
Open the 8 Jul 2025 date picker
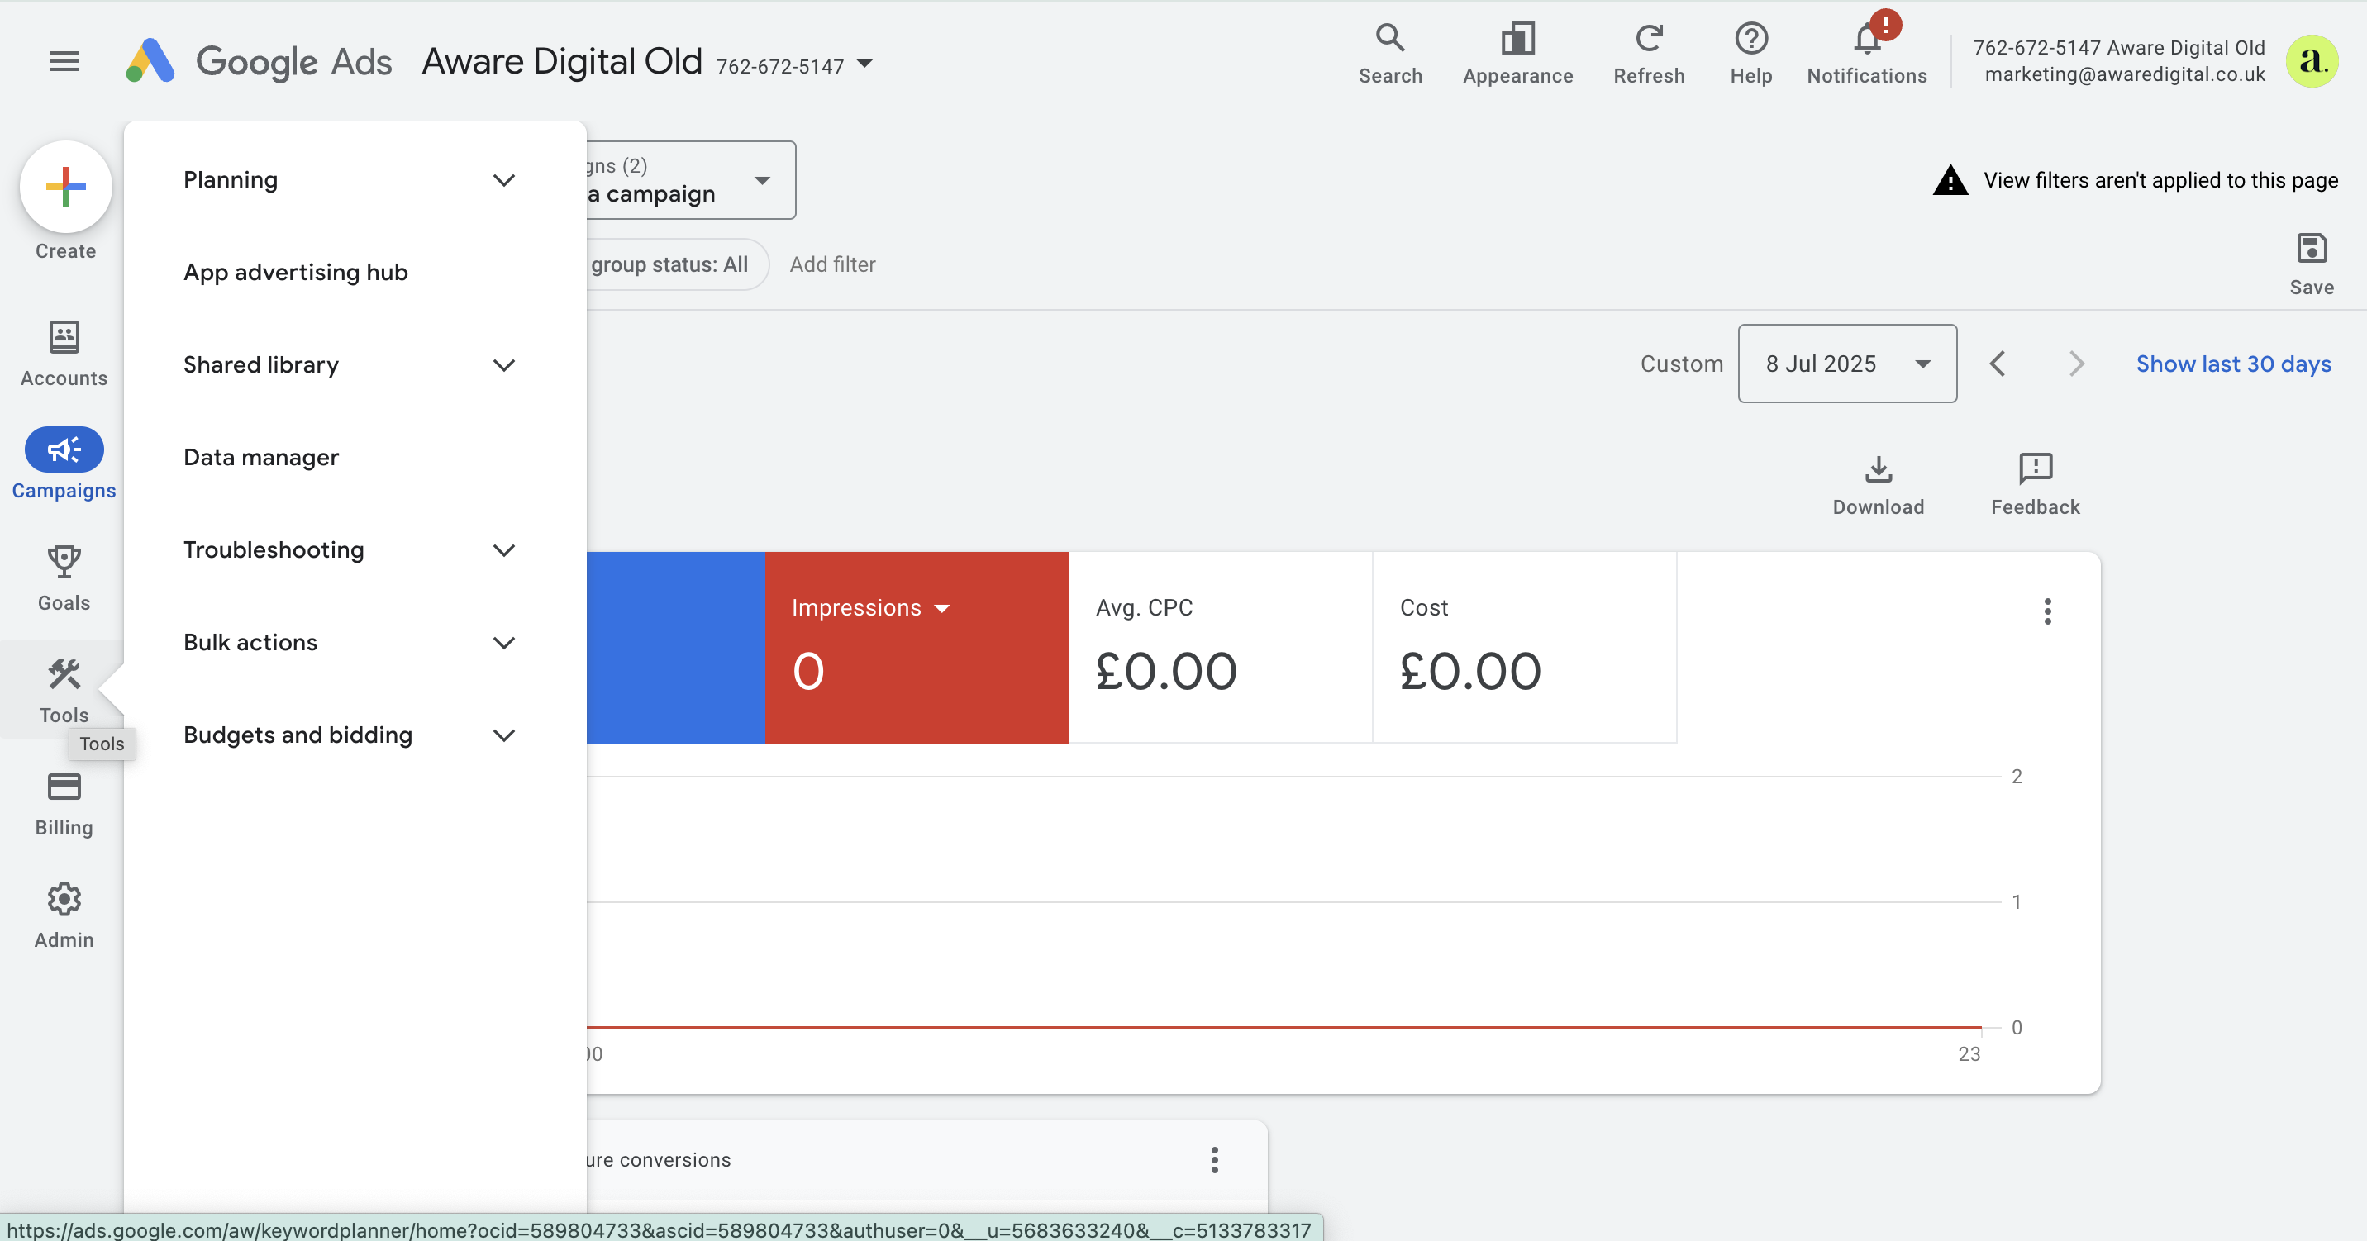coord(1847,364)
